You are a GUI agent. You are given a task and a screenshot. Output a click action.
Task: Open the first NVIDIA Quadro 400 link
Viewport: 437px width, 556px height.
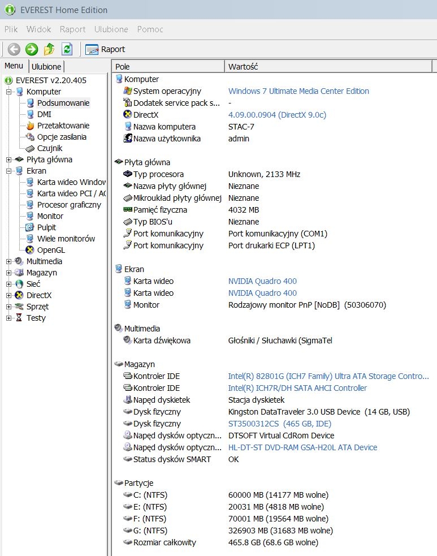tap(262, 281)
